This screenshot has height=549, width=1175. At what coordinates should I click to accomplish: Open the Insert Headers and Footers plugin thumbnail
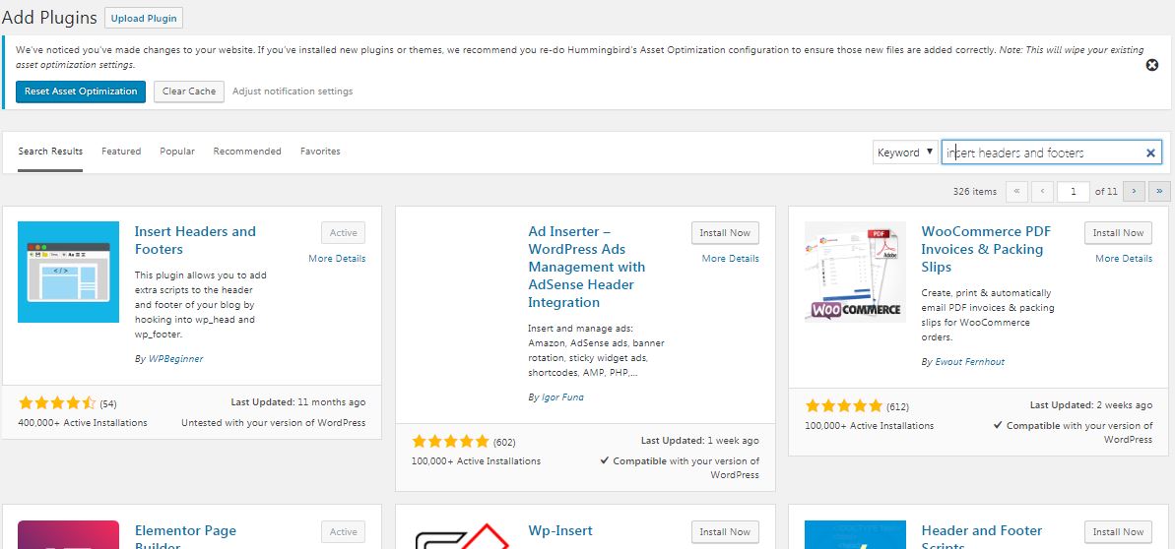tap(68, 272)
